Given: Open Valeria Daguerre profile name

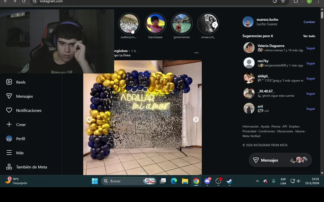Looking at the screenshot, I should tap(271, 46).
